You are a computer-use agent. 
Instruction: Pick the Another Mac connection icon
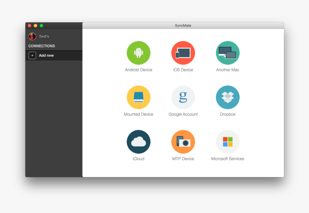tap(227, 53)
